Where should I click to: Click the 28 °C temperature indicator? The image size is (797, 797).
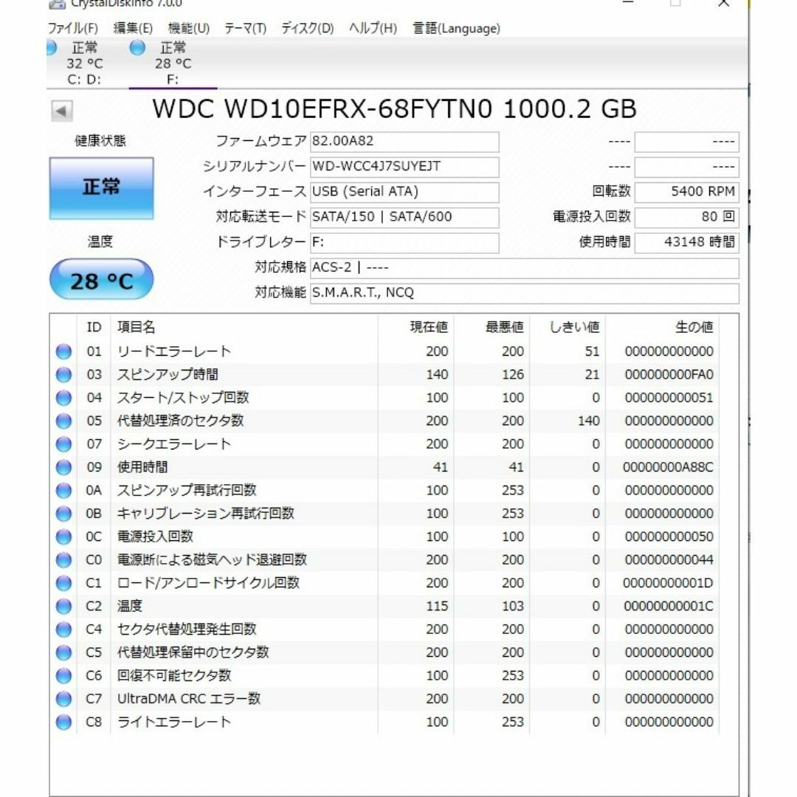tap(102, 280)
